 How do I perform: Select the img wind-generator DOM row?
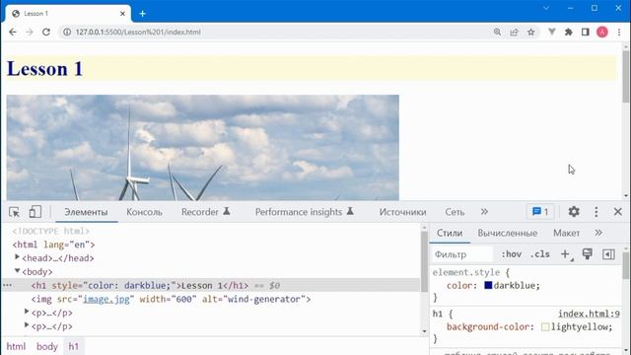(x=211, y=299)
